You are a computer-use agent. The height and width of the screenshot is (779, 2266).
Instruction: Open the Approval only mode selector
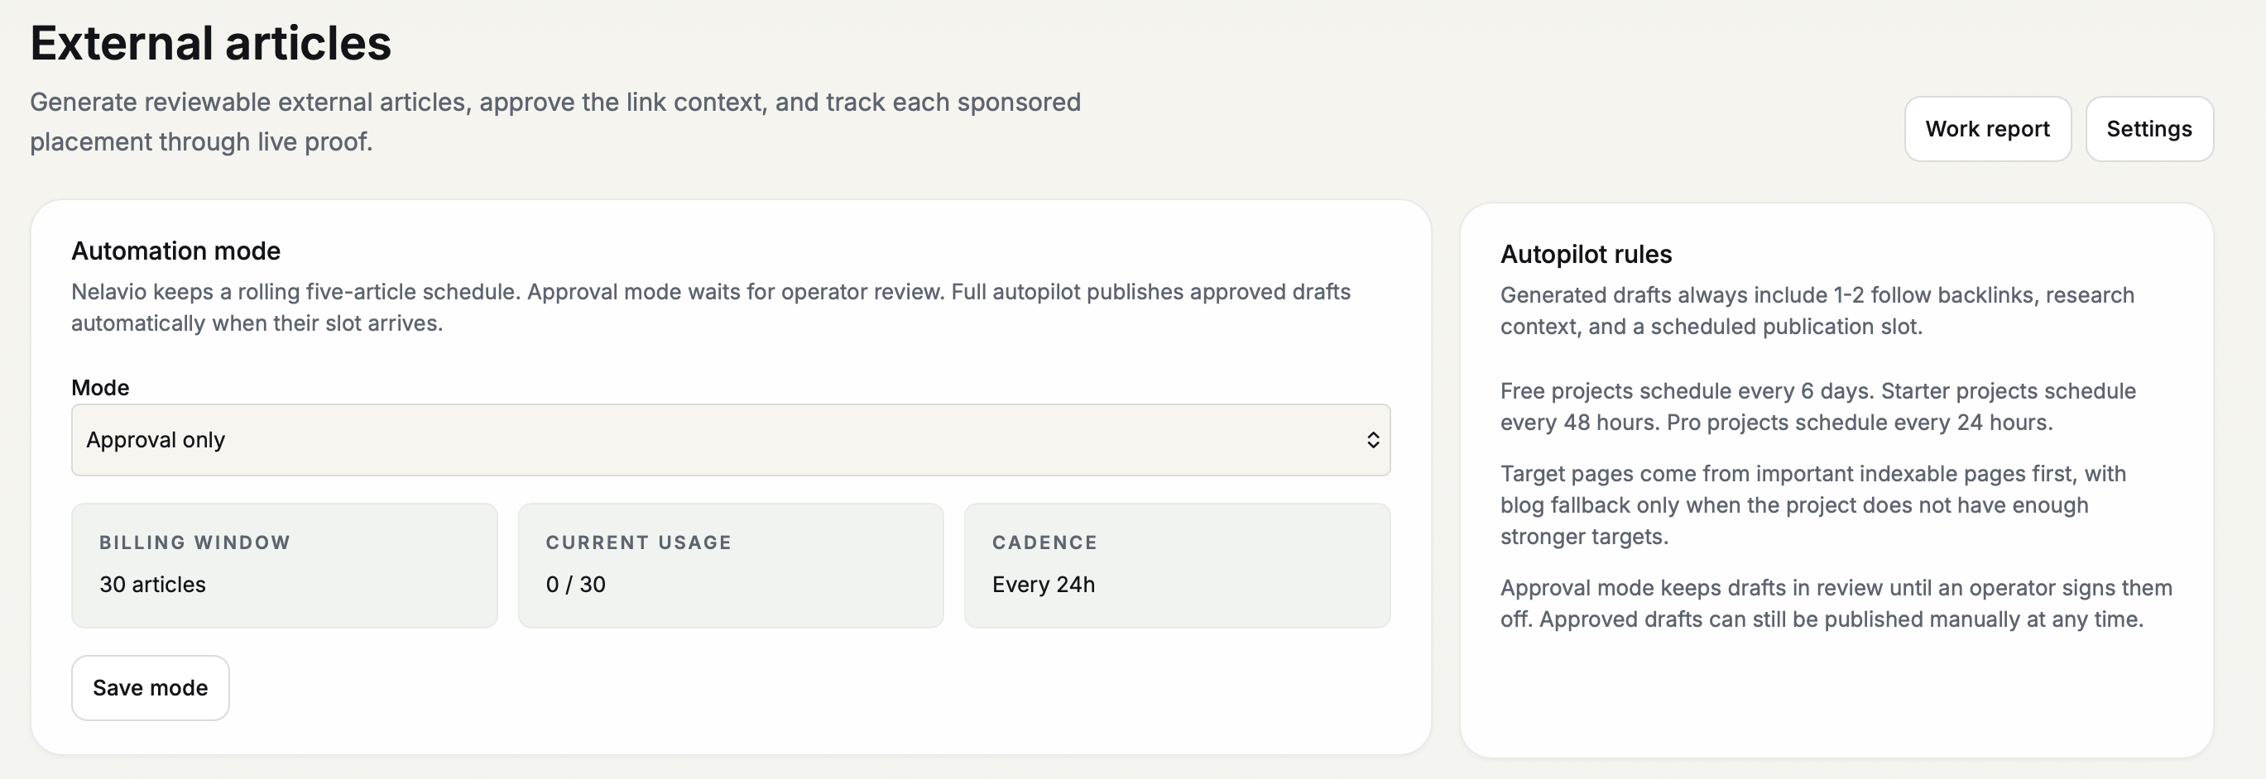(x=730, y=440)
